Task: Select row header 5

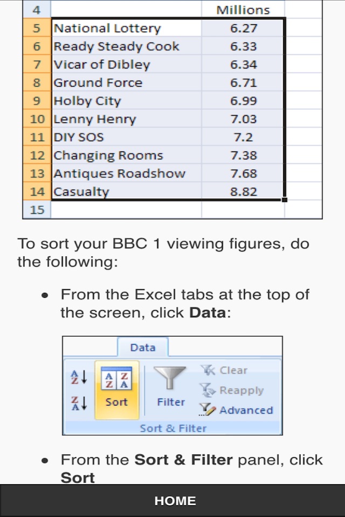Action: (x=37, y=28)
